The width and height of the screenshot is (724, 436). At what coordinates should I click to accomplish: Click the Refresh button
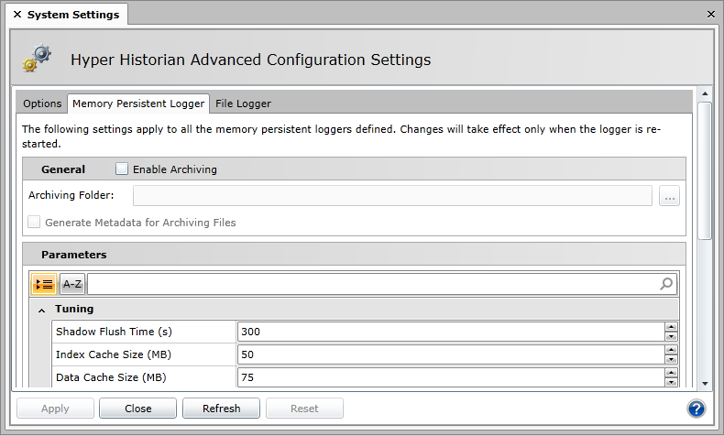(221, 409)
